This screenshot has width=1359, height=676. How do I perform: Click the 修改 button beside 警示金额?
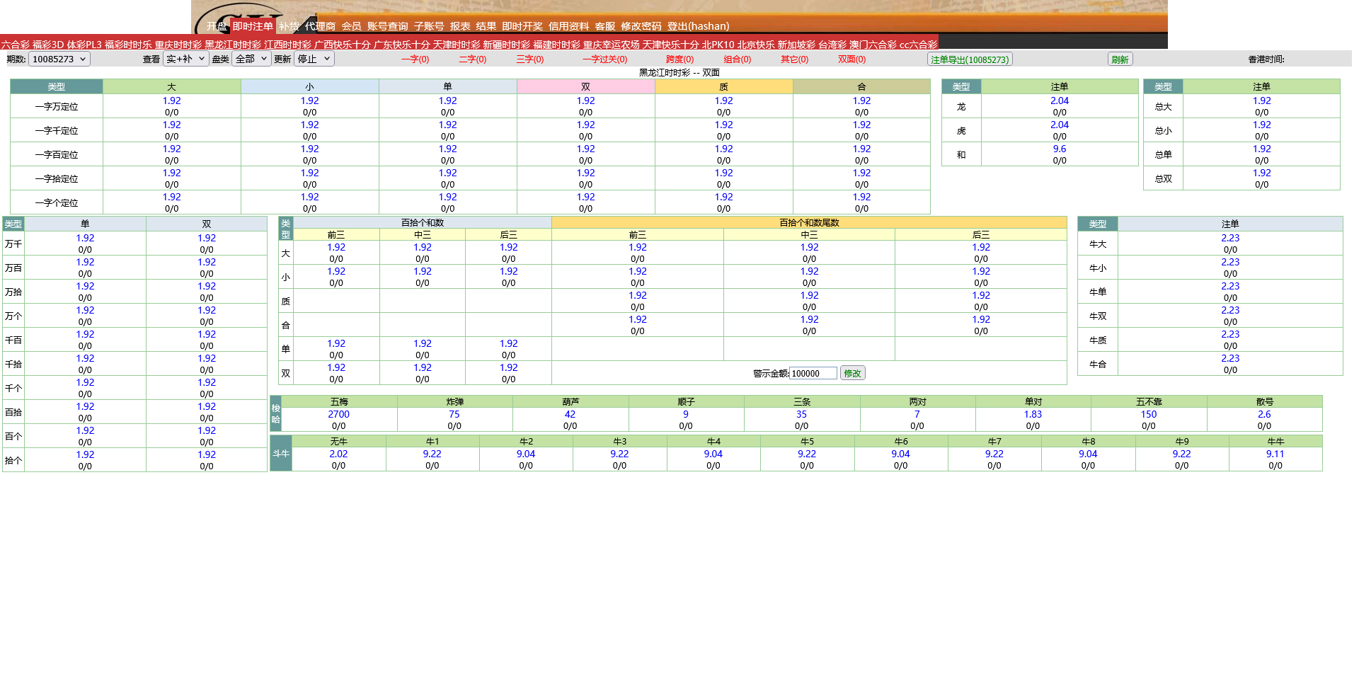pyautogui.click(x=852, y=373)
